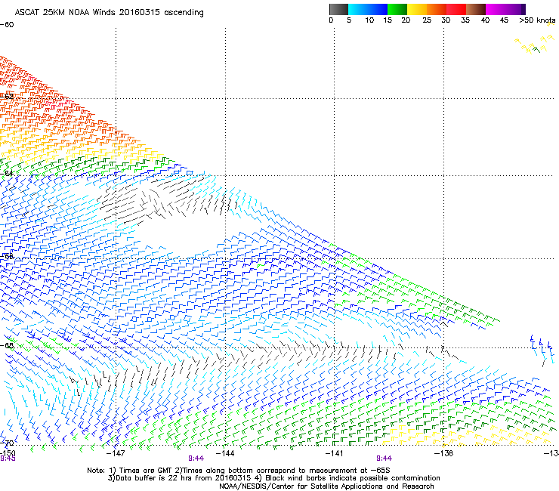Select the red 30-35 knots legend color
The height and width of the screenshot is (491, 559).
(x=456, y=9)
